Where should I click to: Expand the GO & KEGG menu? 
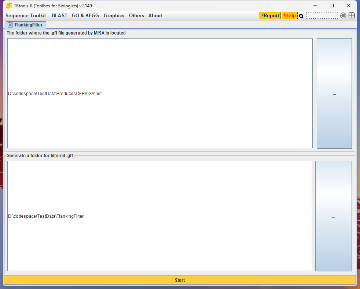coord(85,15)
